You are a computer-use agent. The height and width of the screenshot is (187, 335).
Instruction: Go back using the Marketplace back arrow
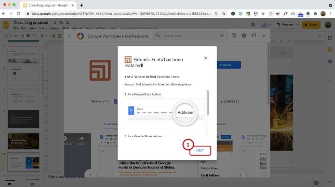[70, 36]
